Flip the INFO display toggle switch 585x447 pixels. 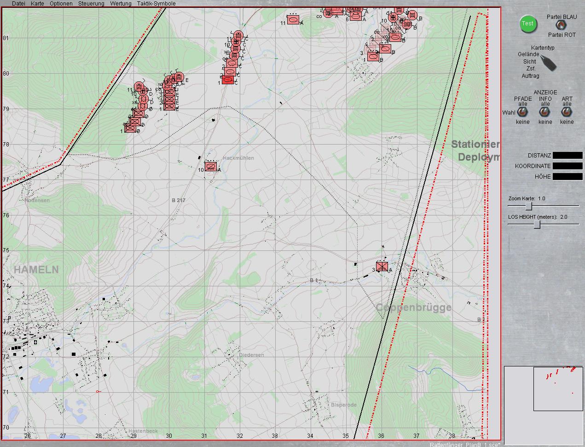point(545,112)
